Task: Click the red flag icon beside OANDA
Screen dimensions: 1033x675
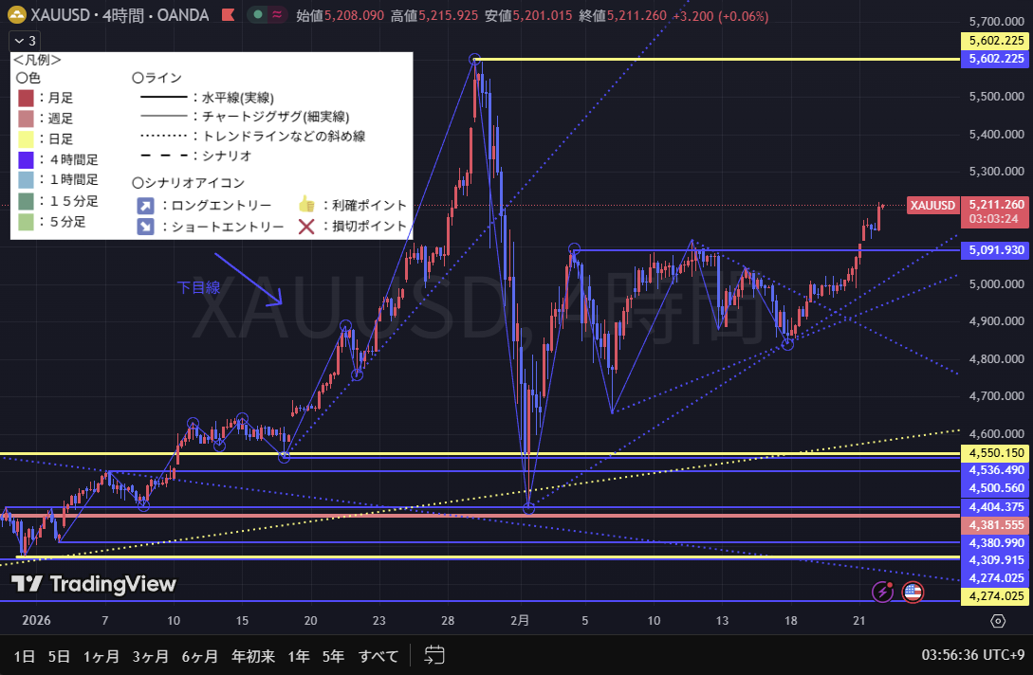Action: tap(226, 15)
